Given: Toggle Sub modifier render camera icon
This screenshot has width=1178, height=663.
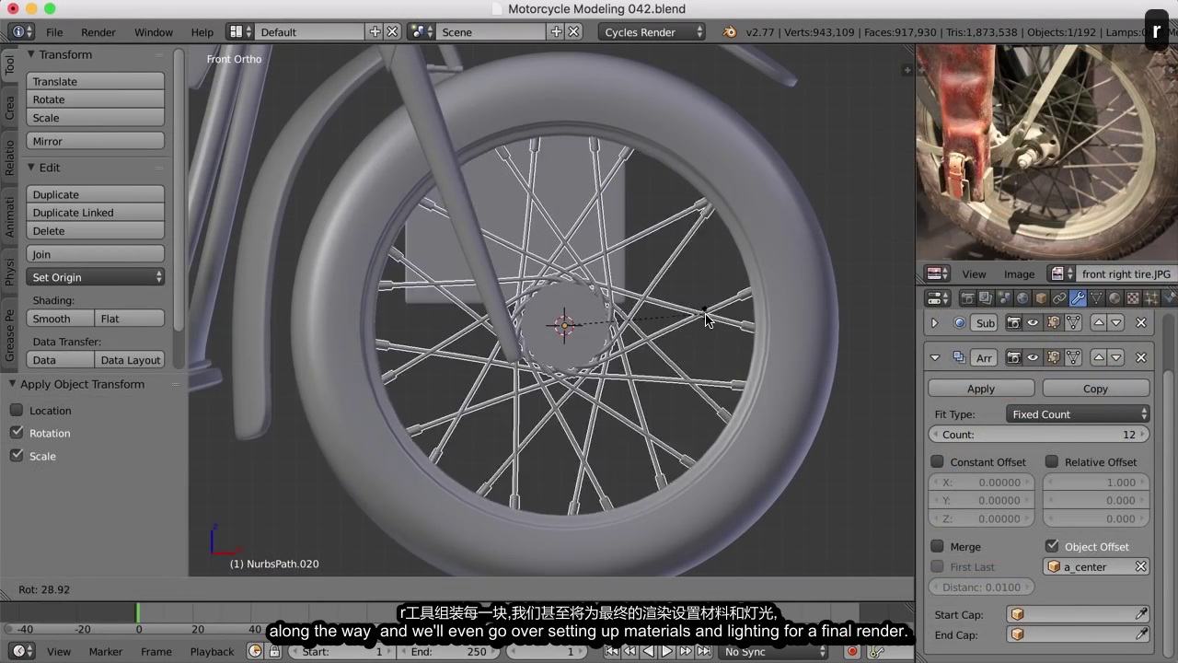Looking at the screenshot, I should coord(1013,322).
